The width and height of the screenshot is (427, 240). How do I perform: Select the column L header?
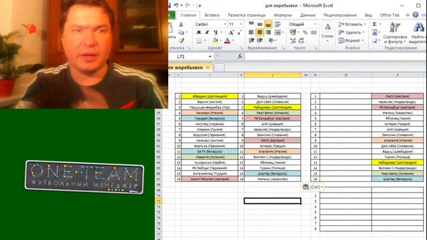(x=273, y=75)
